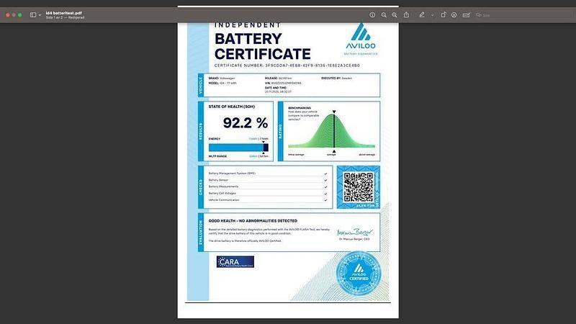Click the CARA logo badge
Image resolution: width=576 pixels, height=324 pixels.
pyautogui.click(x=235, y=261)
